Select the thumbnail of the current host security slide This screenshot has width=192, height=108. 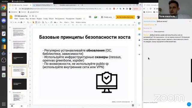pos(19,71)
